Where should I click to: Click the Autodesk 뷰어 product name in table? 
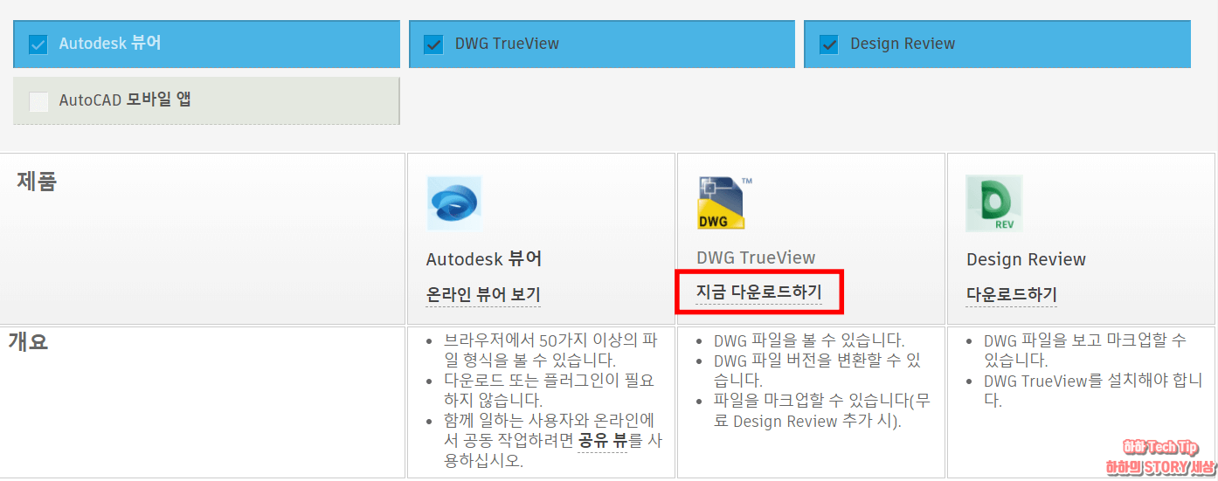(484, 259)
